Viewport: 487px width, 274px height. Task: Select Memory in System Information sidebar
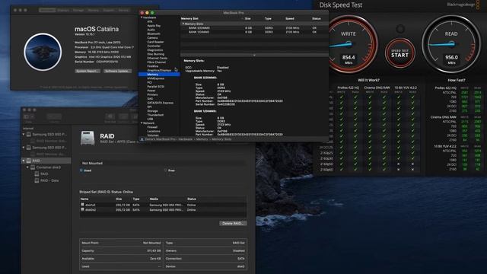pos(159,75)
